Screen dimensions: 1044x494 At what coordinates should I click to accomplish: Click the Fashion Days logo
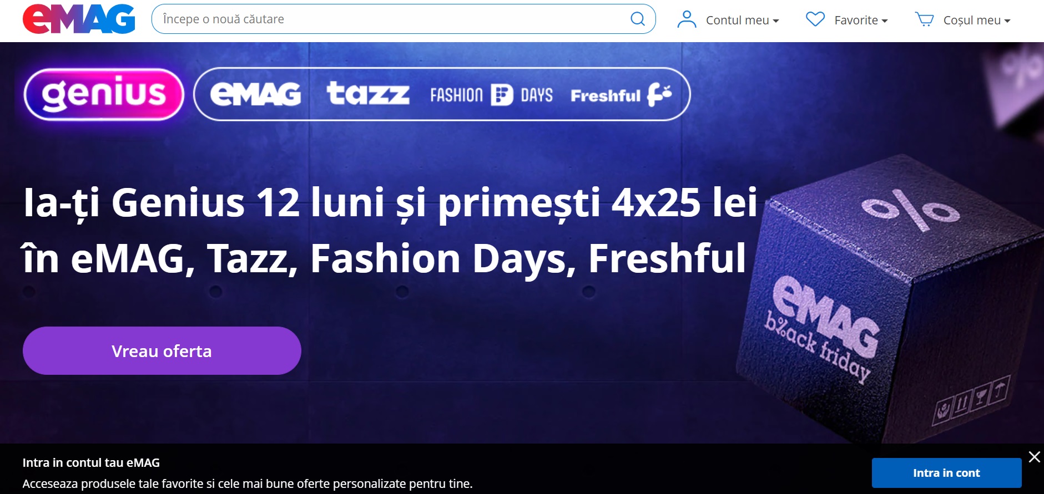(x=491, y=95)
